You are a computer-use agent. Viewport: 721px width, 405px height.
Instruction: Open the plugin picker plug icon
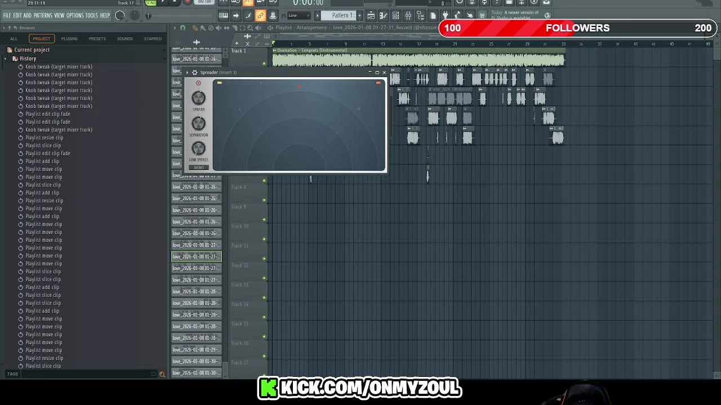[x=445, y=15]
